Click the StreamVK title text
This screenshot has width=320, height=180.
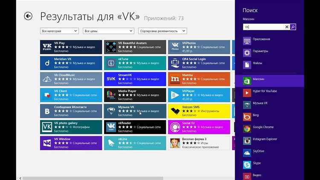click(x=125, y=75)
